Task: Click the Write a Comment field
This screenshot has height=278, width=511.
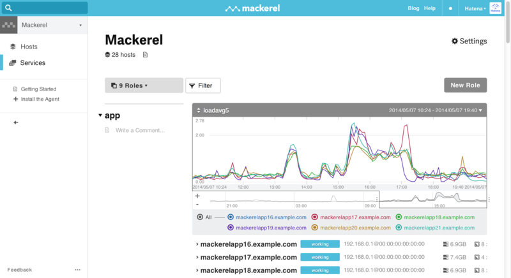Action: tap(140, 130)
